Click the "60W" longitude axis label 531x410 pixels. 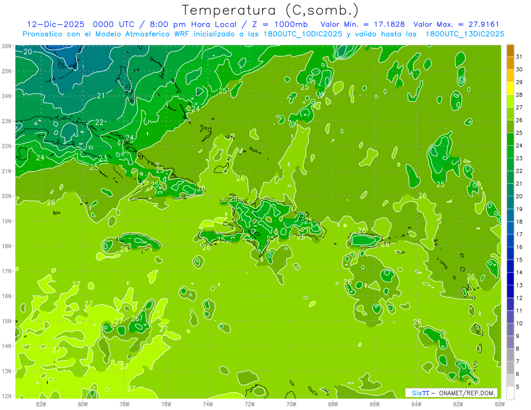click(500, 404)
